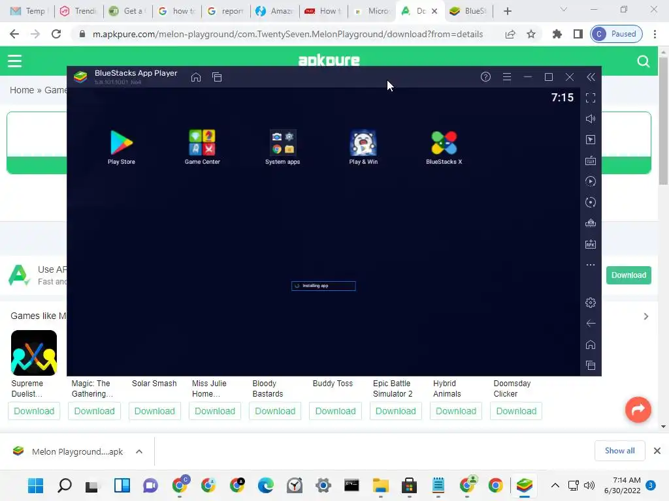Click the page vertical scrollbar
This screenshot has width=669, height=501.
click(663, 121)
